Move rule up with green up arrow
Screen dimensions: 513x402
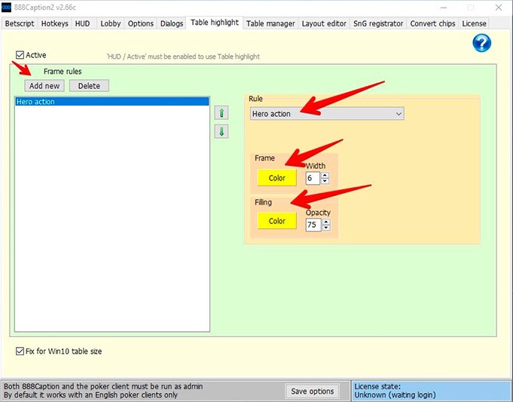pyautogui.click(x=221, y=113)
